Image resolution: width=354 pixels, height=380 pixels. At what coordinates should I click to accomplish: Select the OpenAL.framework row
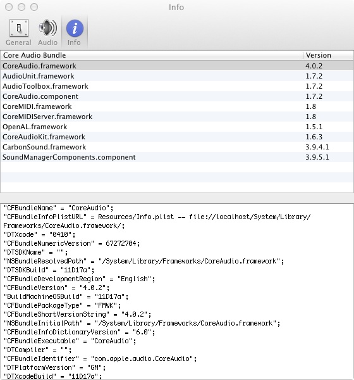[x=177, y=127]
